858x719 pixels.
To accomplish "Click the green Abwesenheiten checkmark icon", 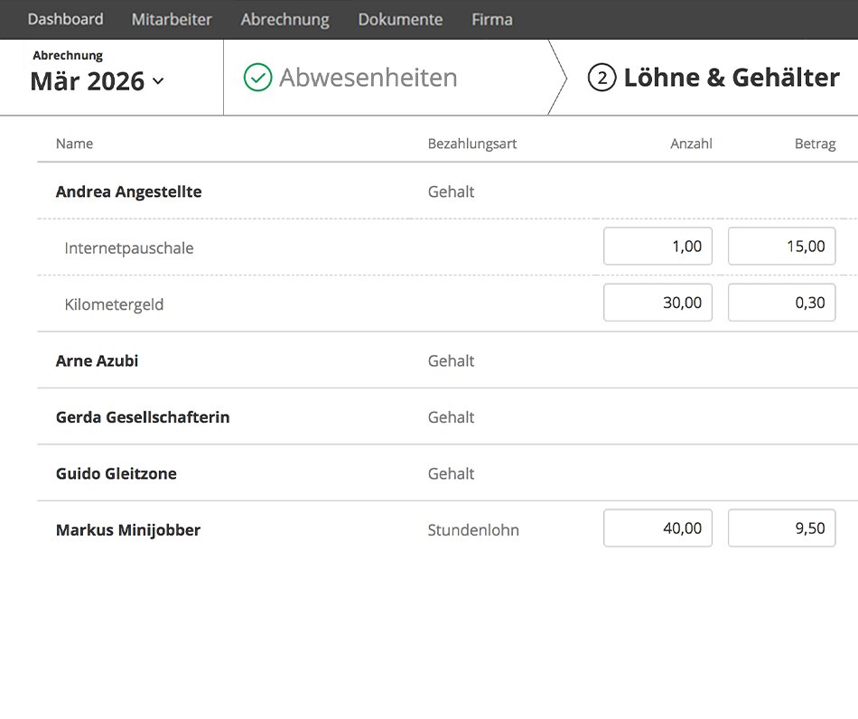I will point(257,79).
